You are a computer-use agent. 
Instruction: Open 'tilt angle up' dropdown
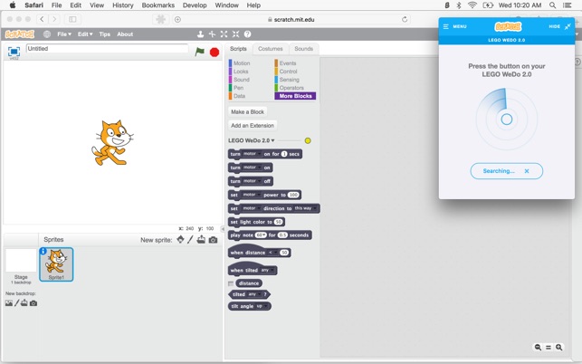pyautogui.click(x=262, y=306)
